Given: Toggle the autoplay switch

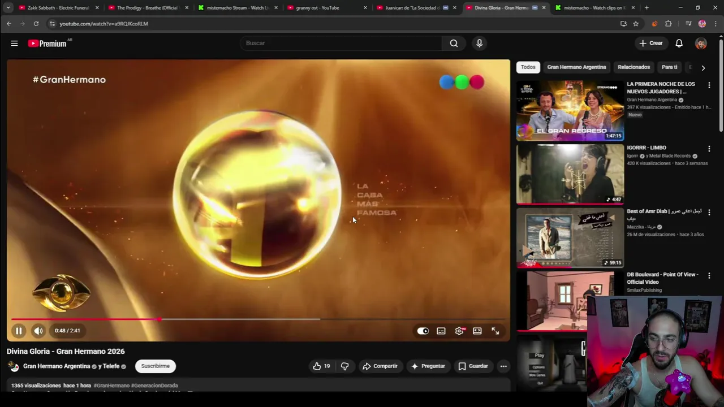Looking at the screenshot, I should pyautogui.click(x=423, y=331).
